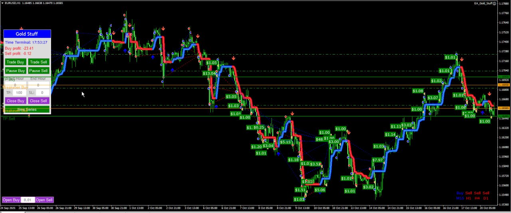Click the EURUSD,H1 chart header text
Viewport: 511px width, 213px height.
[12, 3]
